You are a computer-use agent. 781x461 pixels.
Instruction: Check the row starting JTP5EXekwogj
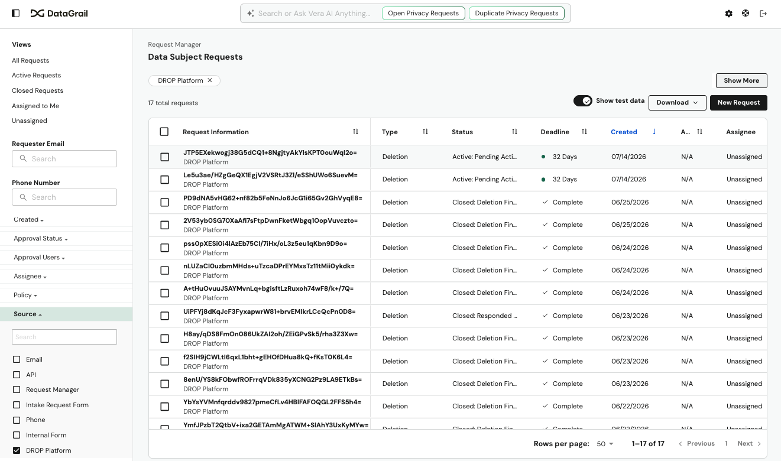click(x=164, y=157)
